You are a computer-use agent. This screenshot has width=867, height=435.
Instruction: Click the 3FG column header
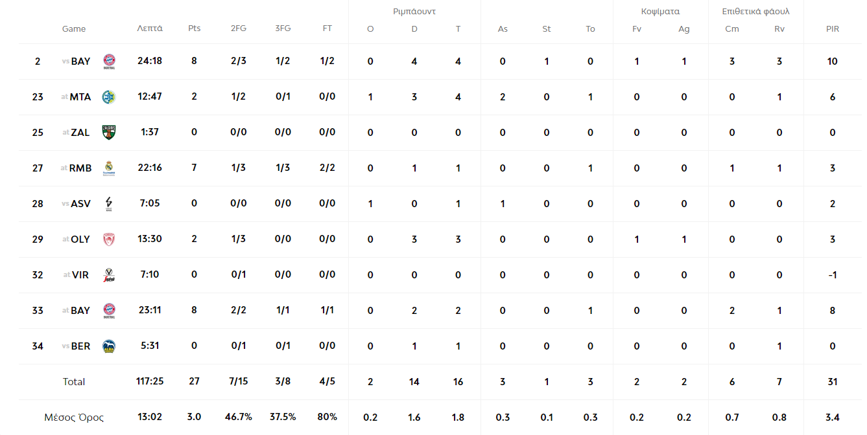(x=283, y=28)
